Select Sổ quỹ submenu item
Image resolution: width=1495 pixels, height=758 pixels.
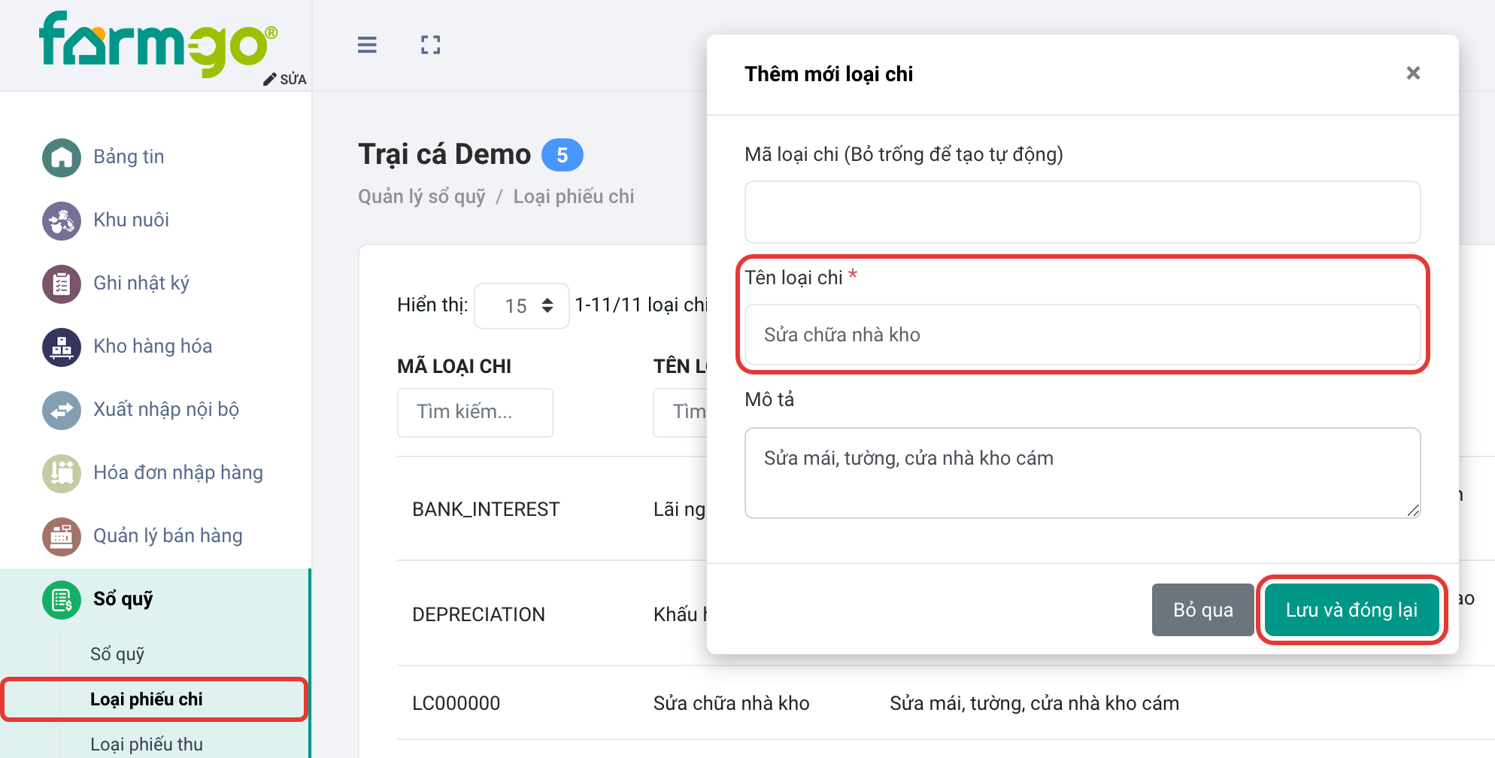117,654
